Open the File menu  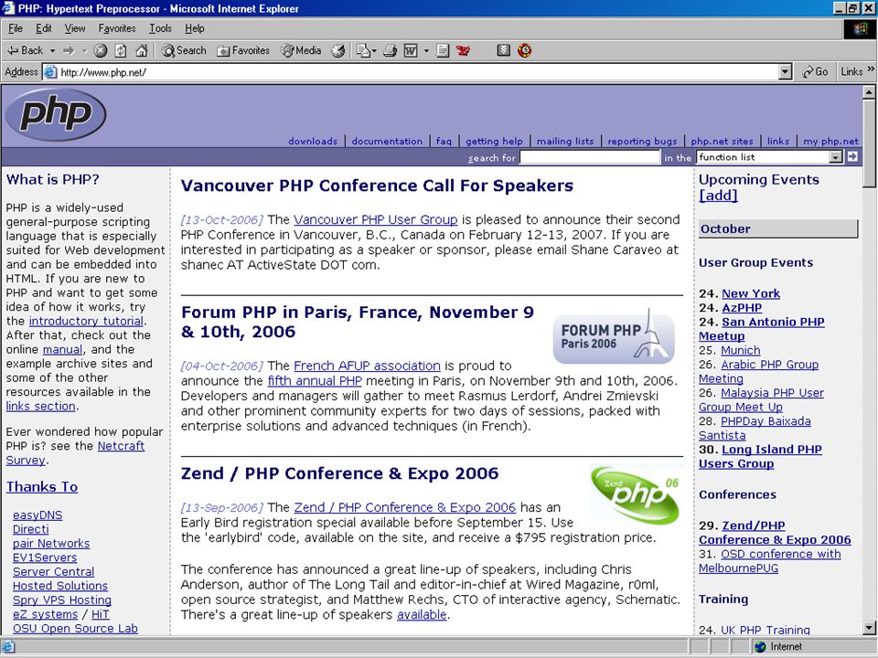[x=16, y=28]
